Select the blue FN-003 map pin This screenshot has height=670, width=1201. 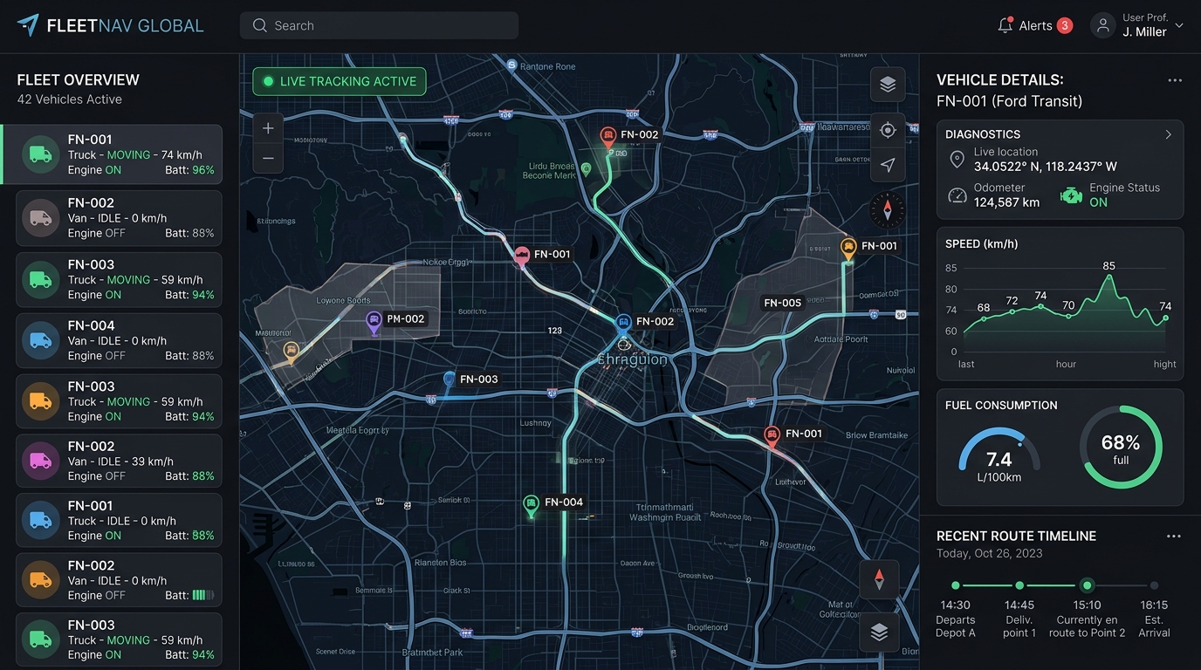click(x=450, y=380)
